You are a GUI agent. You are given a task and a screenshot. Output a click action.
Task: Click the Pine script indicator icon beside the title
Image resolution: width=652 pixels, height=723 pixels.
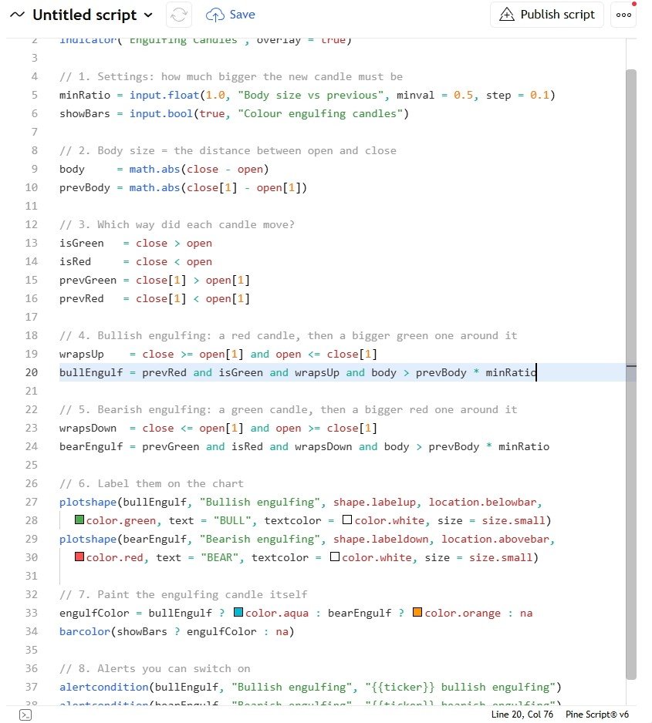pos(17,15)
